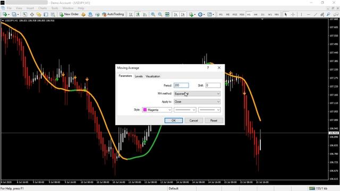The height and width of the screenshot is (191, 340).
Task: Select the Parameters tab
Action: tap(125, 76)
